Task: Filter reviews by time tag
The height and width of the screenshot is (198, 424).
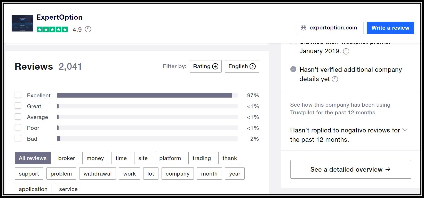Action: [121, 158]
